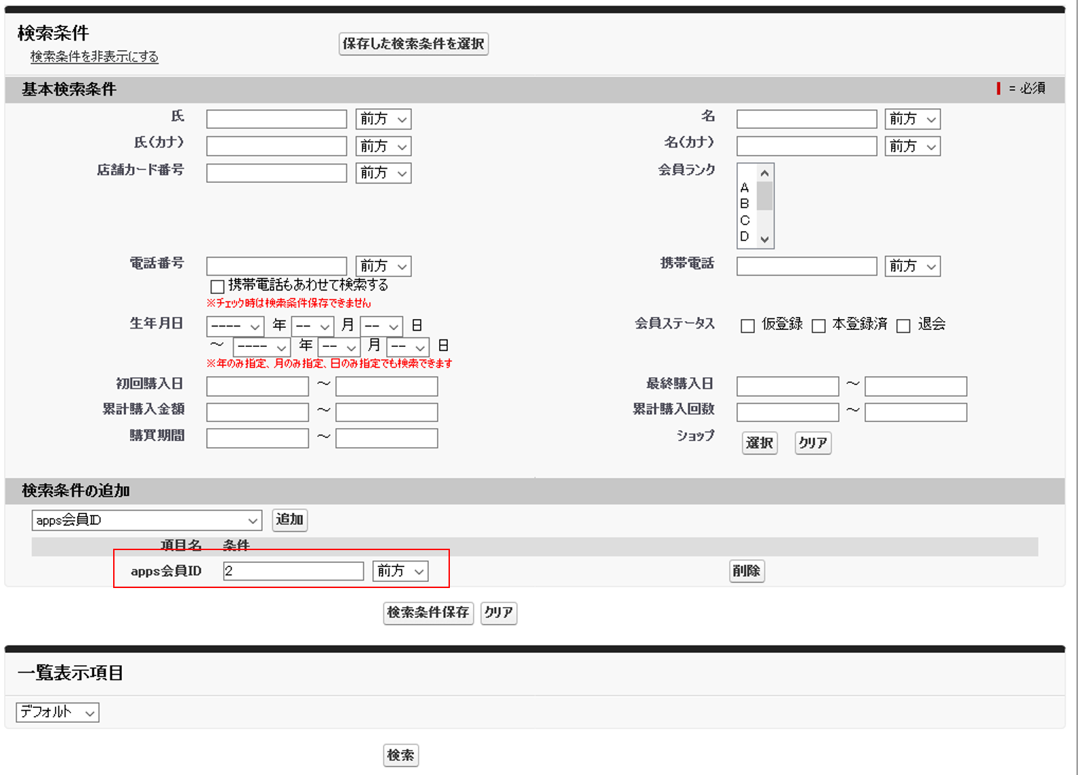Click the 保存した検索条件を選択 button

coord(413,44)
